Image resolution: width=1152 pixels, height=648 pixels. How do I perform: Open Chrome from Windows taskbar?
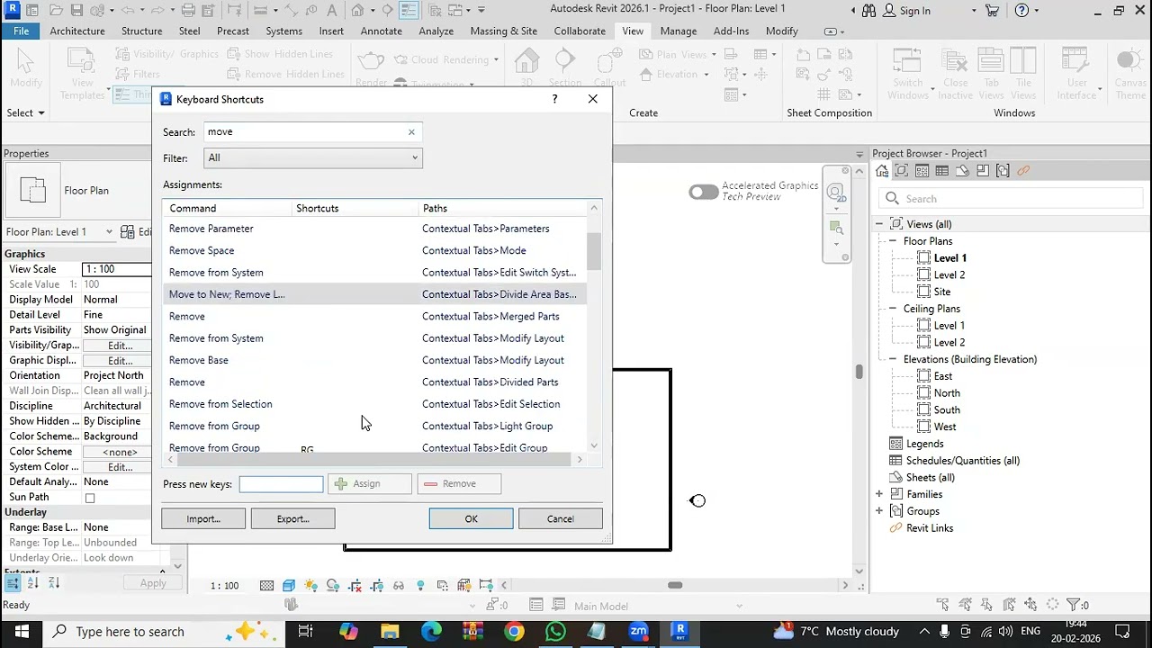514,632
